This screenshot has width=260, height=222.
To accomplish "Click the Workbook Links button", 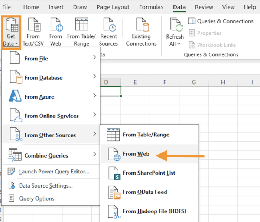I will 212,45.
